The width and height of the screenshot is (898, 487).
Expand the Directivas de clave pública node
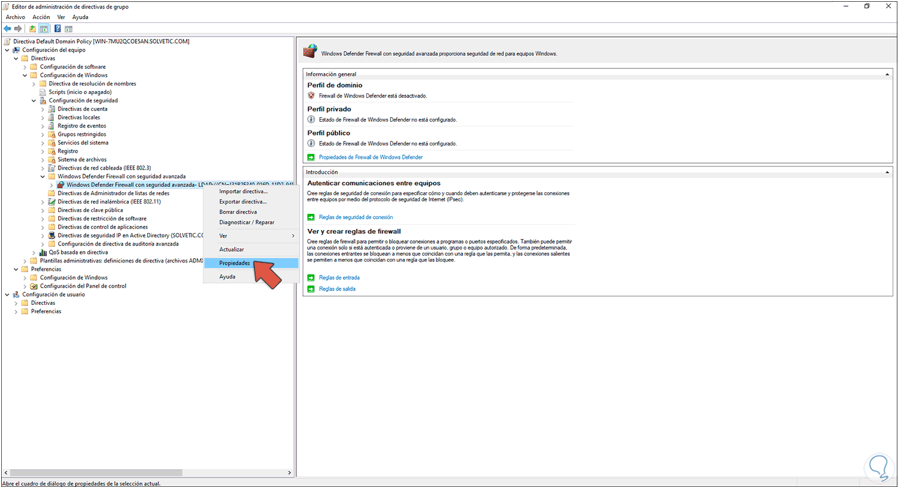[43, 210]
